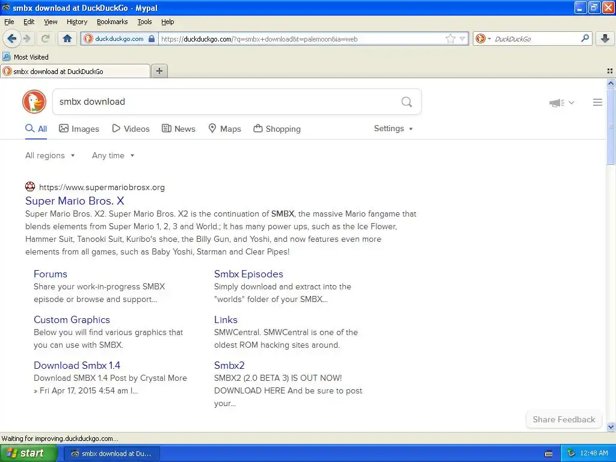616x462 pixels.
Task: Click the magnifier in browser search box
Action: pyautogui.click(x=585, y=38)
